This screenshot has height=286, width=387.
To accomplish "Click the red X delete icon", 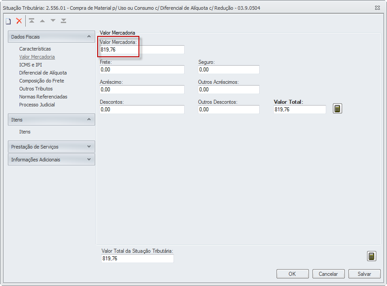I will pos(19,21).
